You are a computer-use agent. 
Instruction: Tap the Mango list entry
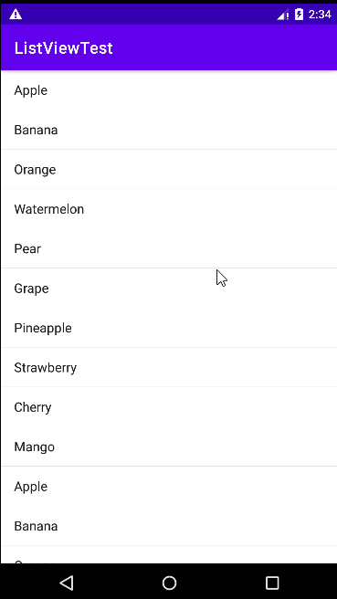click(x=168, y=447)
